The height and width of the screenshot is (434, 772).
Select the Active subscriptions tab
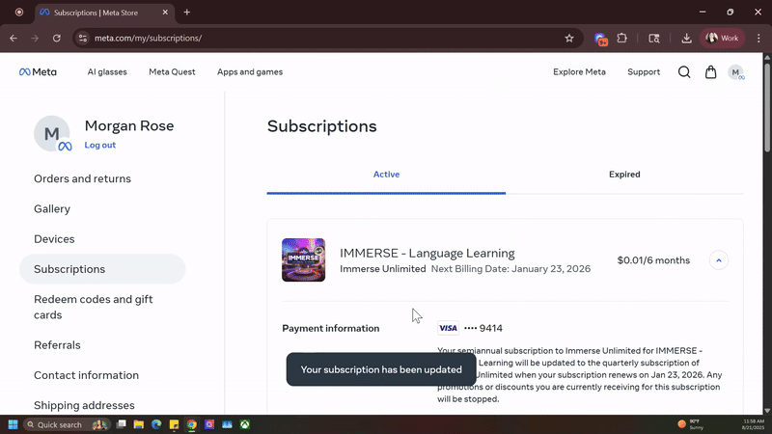coord(386,175)
